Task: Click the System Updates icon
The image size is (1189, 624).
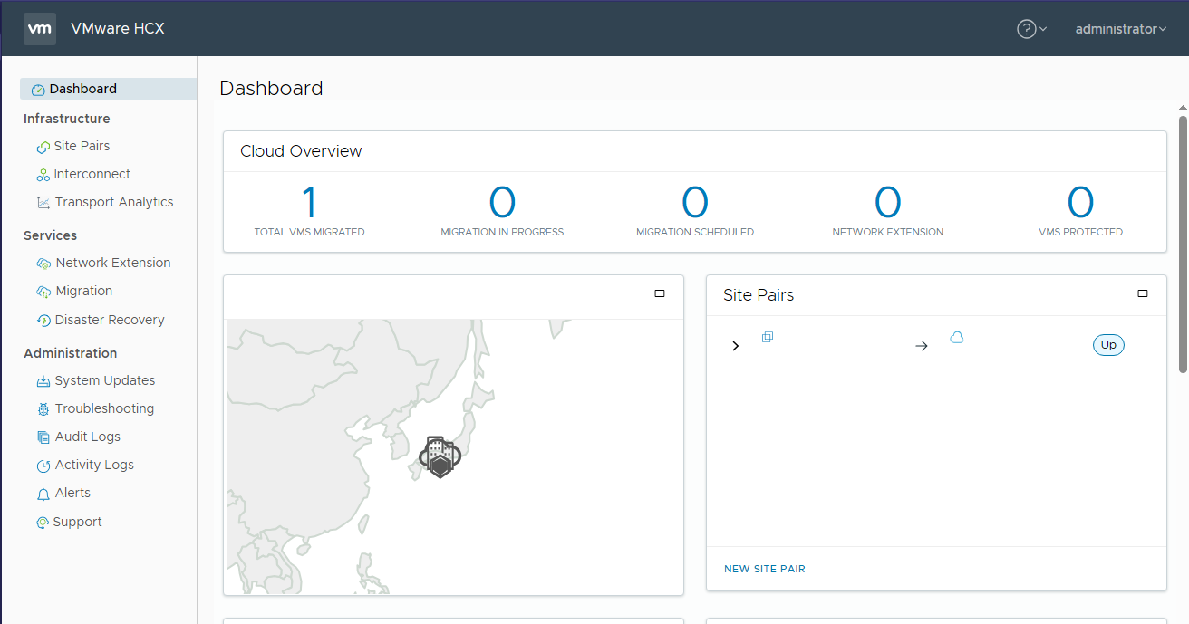Action: pos(43,381)
